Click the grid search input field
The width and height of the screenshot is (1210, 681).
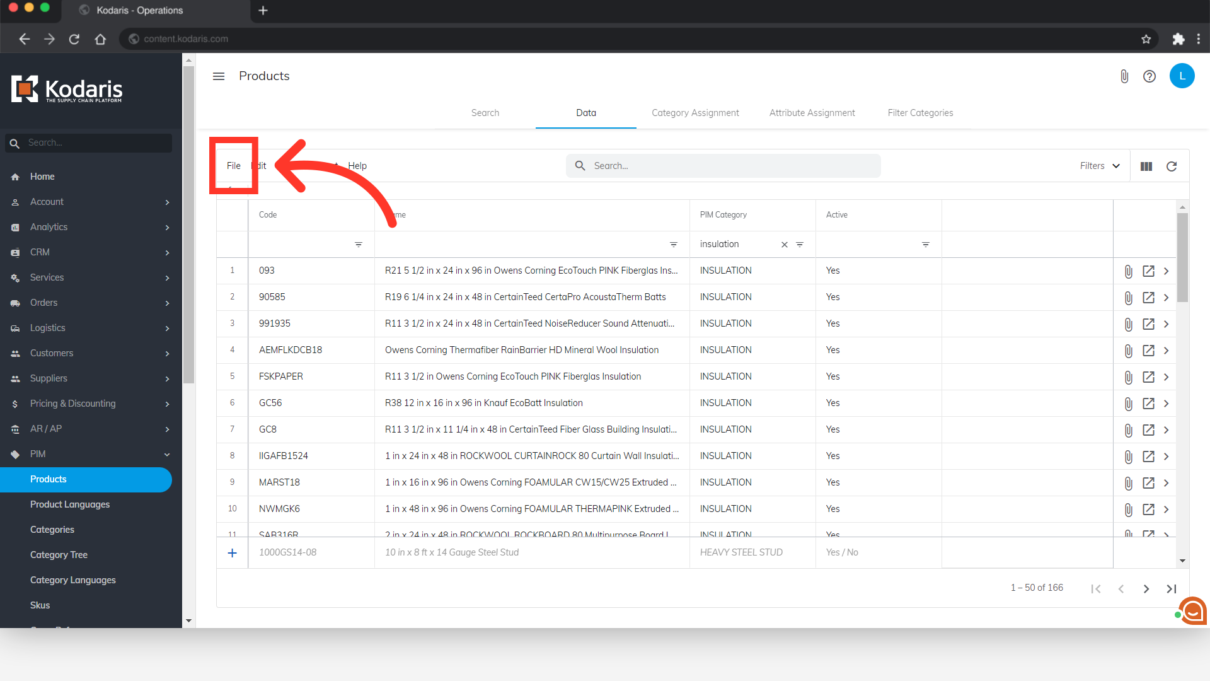pos(725,166)
